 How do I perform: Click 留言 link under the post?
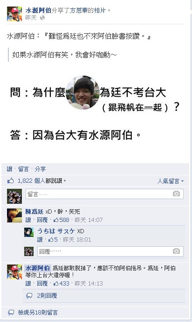click(23, 169)
